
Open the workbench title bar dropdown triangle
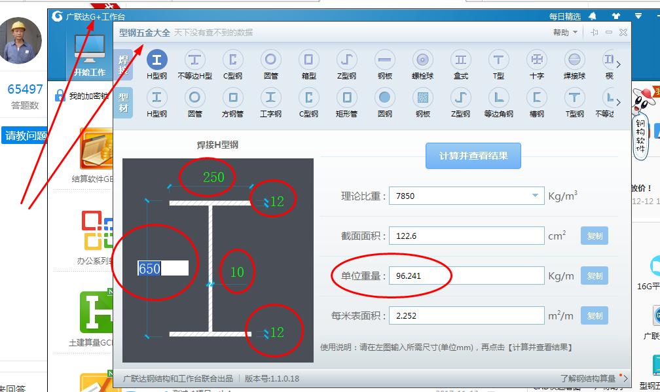click(x=638, y=16)
